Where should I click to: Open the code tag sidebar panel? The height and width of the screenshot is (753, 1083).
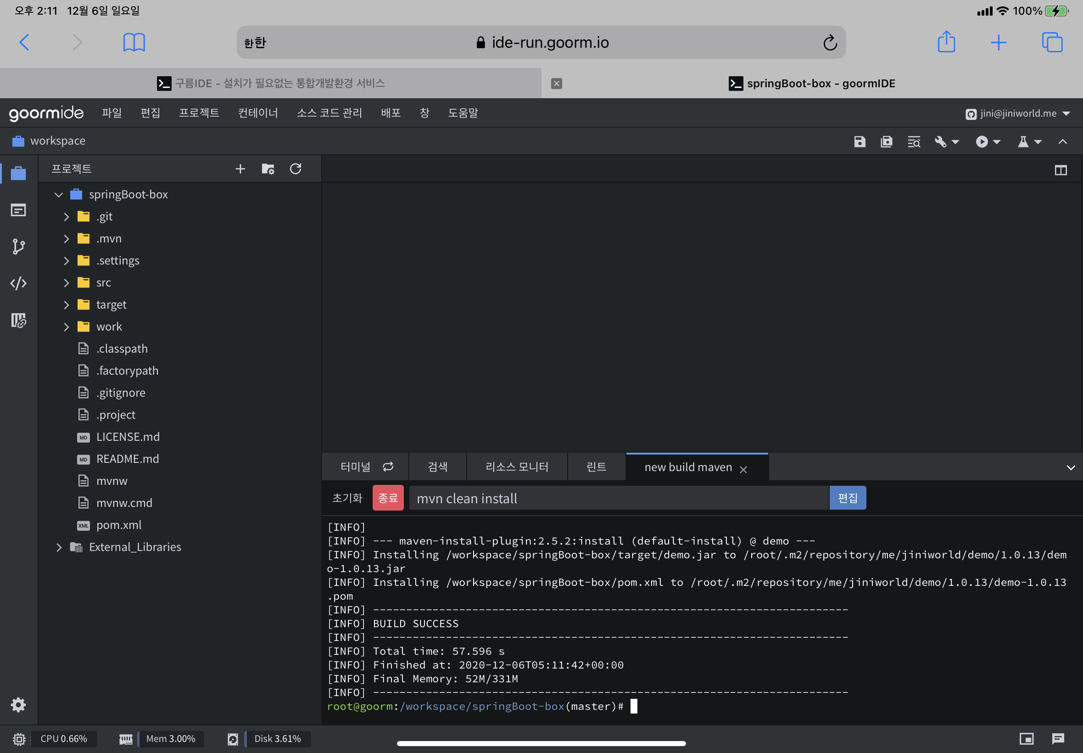(18, 283)
